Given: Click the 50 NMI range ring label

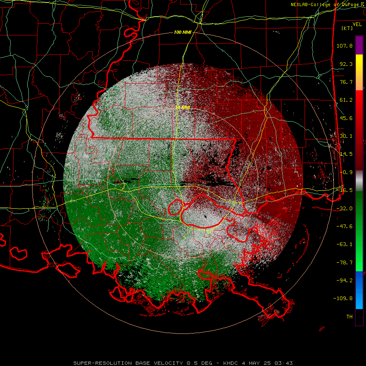Looking at the screenshot, I should tap(183, 107).
